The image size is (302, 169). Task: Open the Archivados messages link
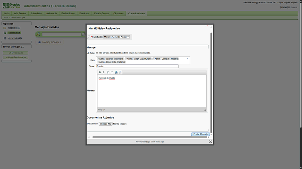(15, 38)
